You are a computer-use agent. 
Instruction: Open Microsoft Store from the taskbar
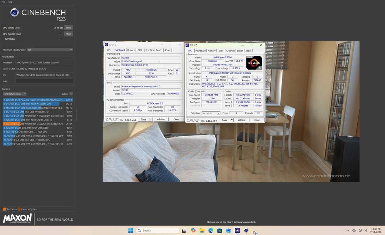(x=219, y=230)
